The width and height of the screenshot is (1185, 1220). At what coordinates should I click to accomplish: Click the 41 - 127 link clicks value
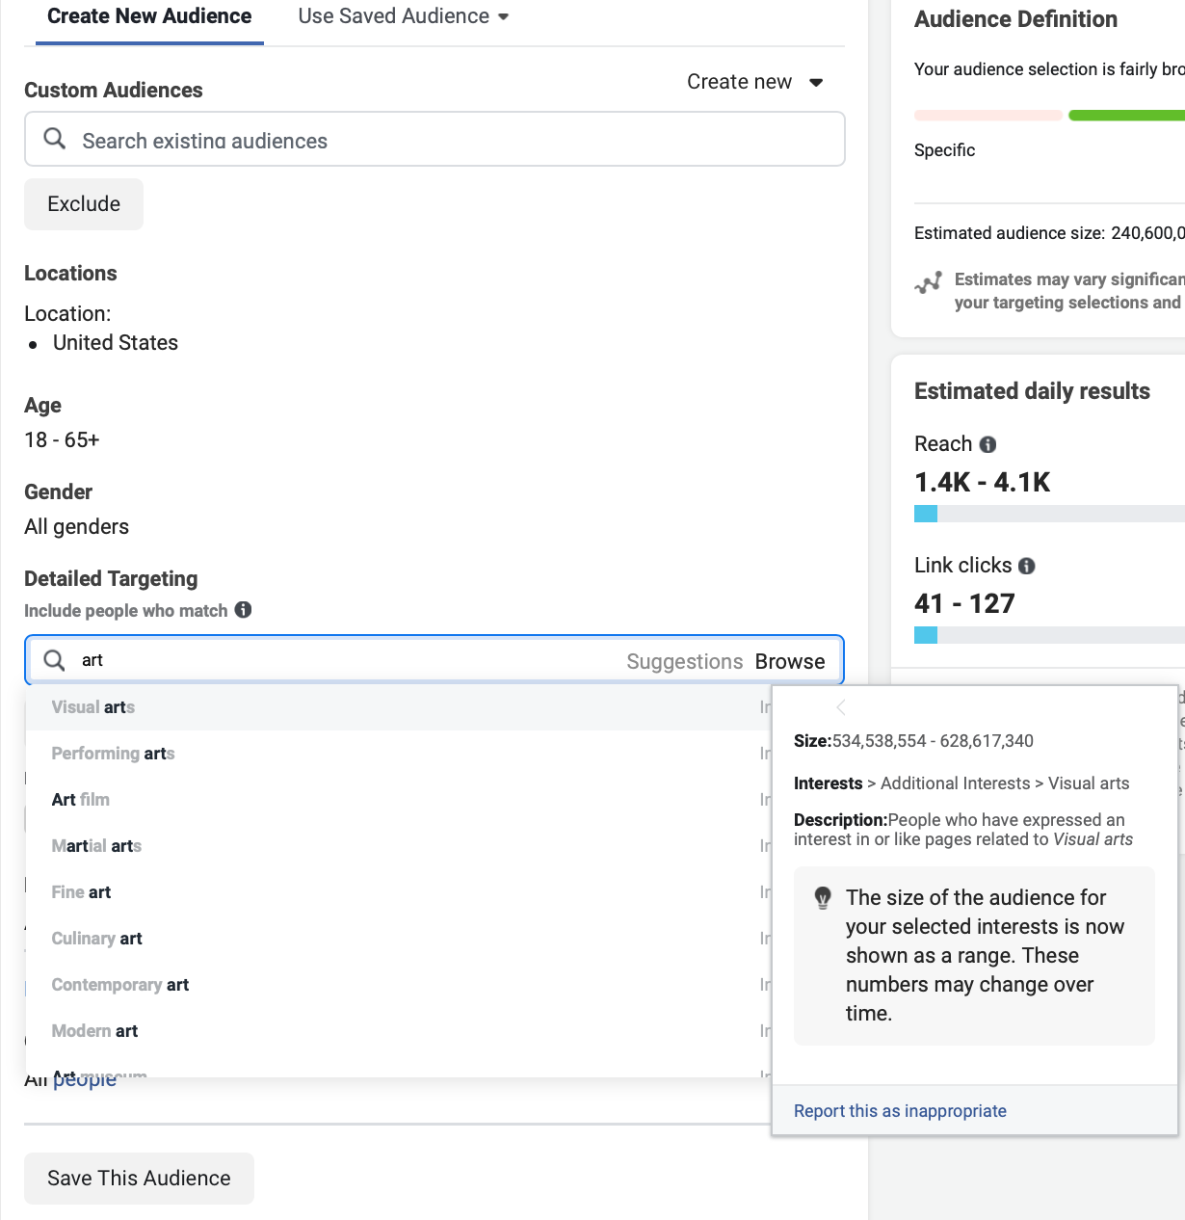964,603
